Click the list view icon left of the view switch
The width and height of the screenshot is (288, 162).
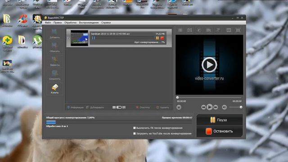(x=114, y=107)
